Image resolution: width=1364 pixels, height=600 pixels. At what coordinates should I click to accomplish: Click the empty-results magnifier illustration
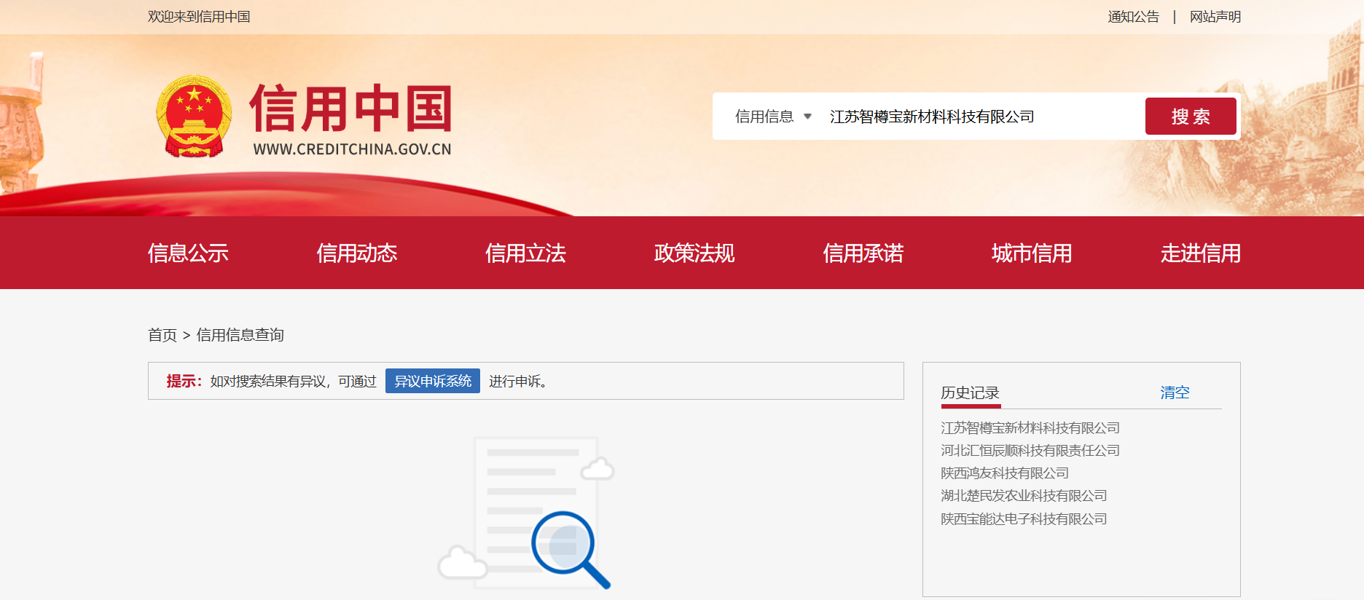[526, 513]
